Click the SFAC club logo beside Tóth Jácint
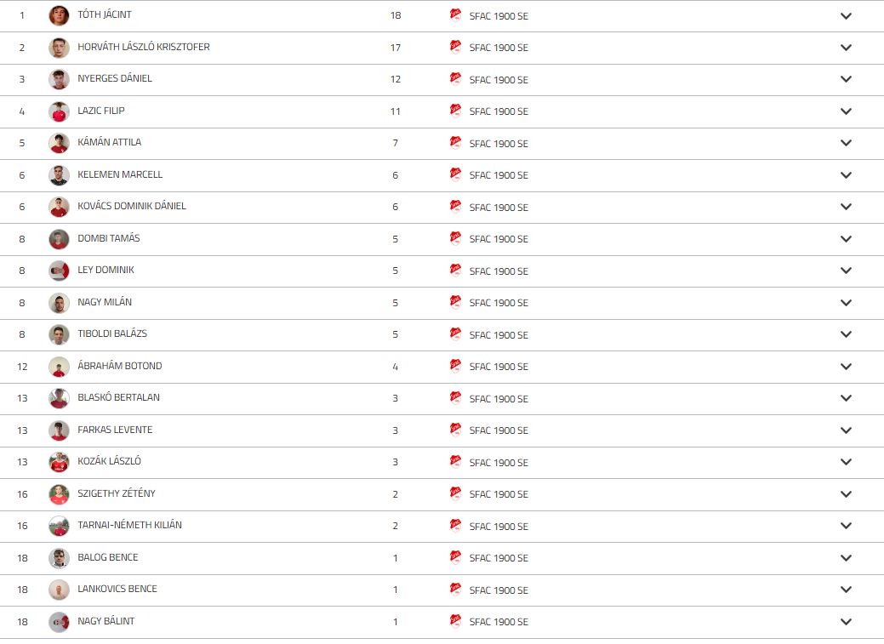 pos(455,15)
